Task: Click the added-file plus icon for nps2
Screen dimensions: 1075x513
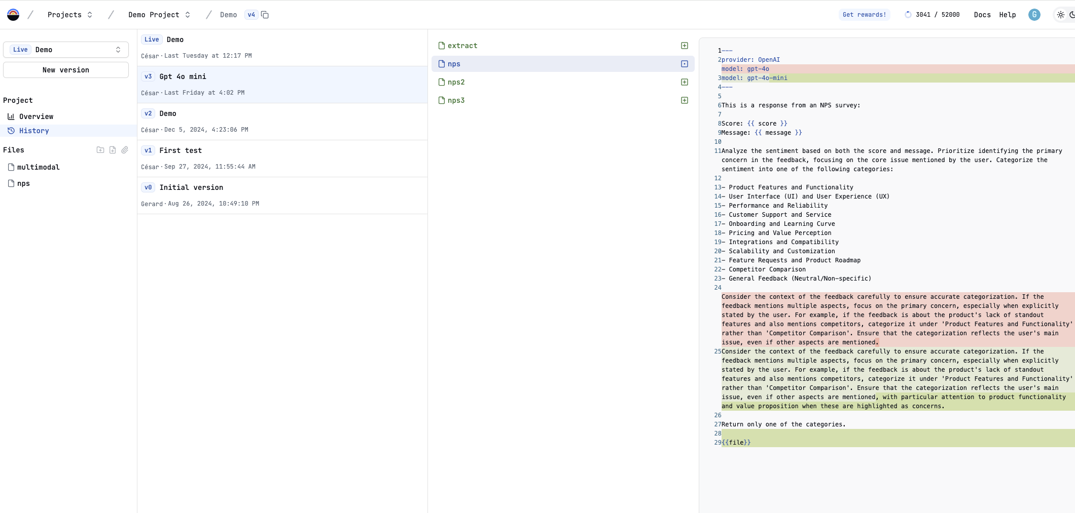Action: (685, 82)
